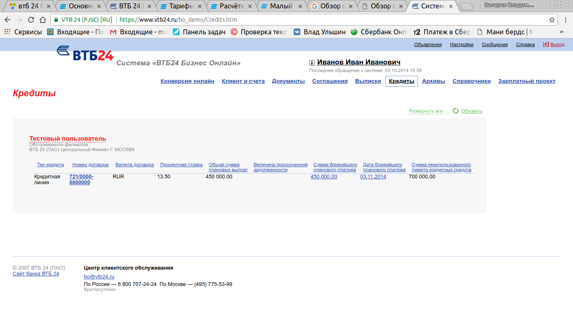Open Объявления in the top bar
This screenshot has height=309, width=573.
point(428,44)
